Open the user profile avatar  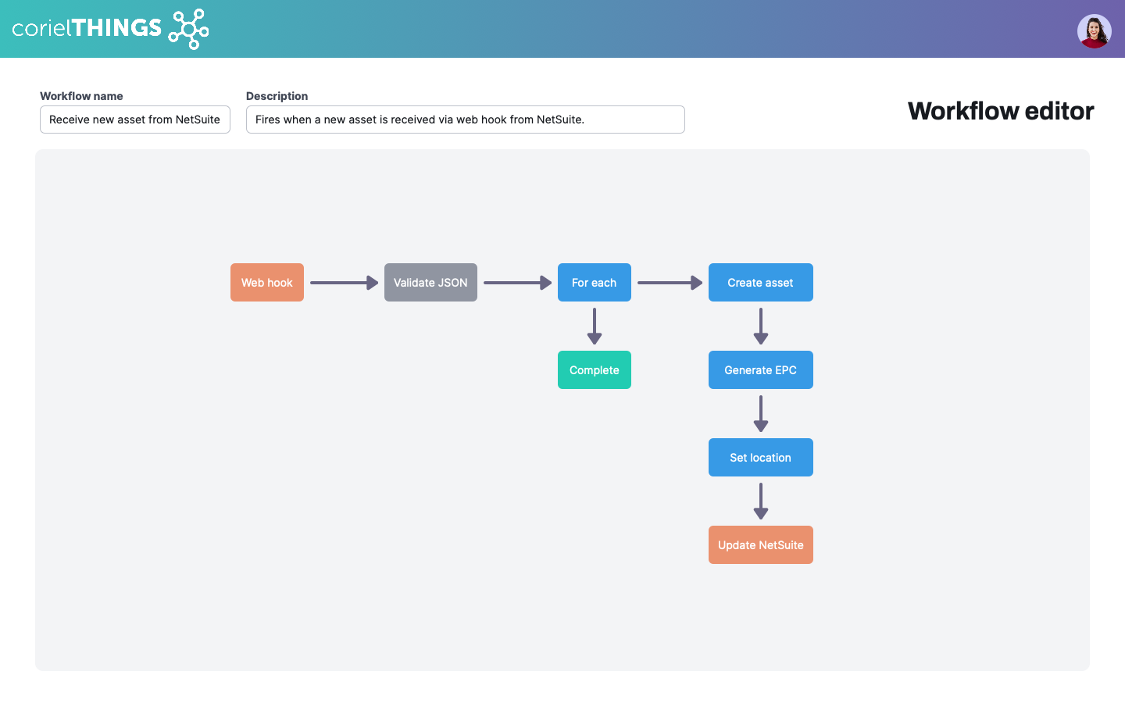(x=1094, y=31)
